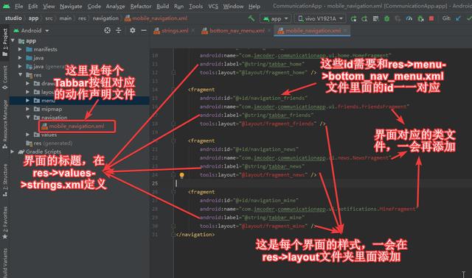Open the File menu
This screenshot has height=278, width=472.
(x=18, y=6)
